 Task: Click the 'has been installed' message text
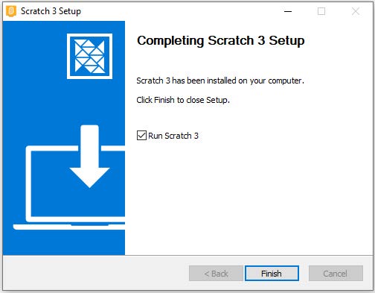click(220, 81)
